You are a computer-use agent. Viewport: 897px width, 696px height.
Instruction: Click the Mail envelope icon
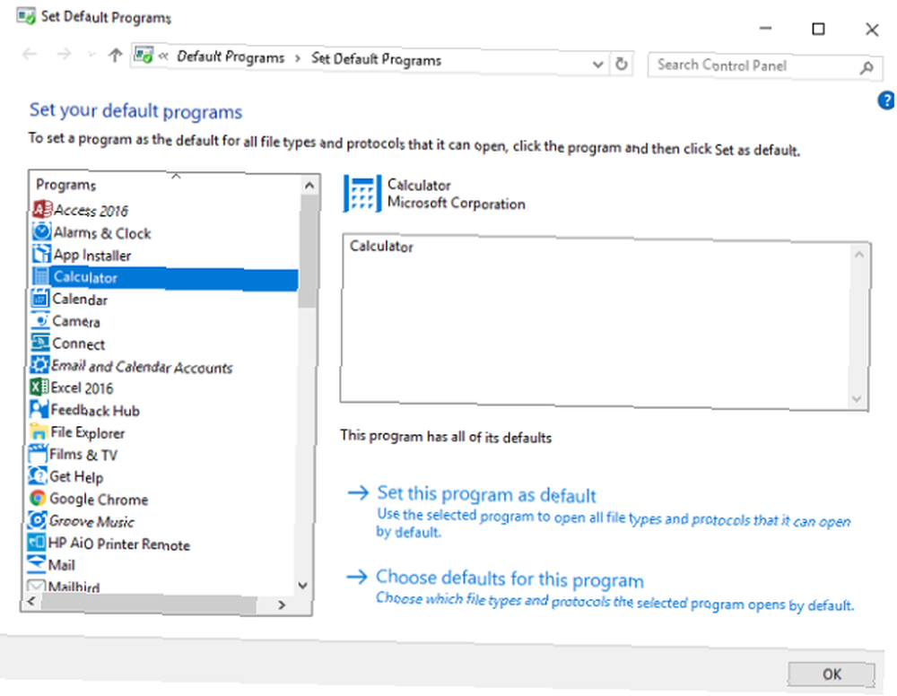click(36, 564)
